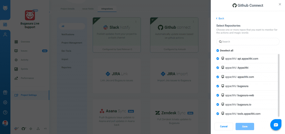Click the GitHub logo on Github connect card
This screenshot has width=285, height=134.
pos(160,28)
